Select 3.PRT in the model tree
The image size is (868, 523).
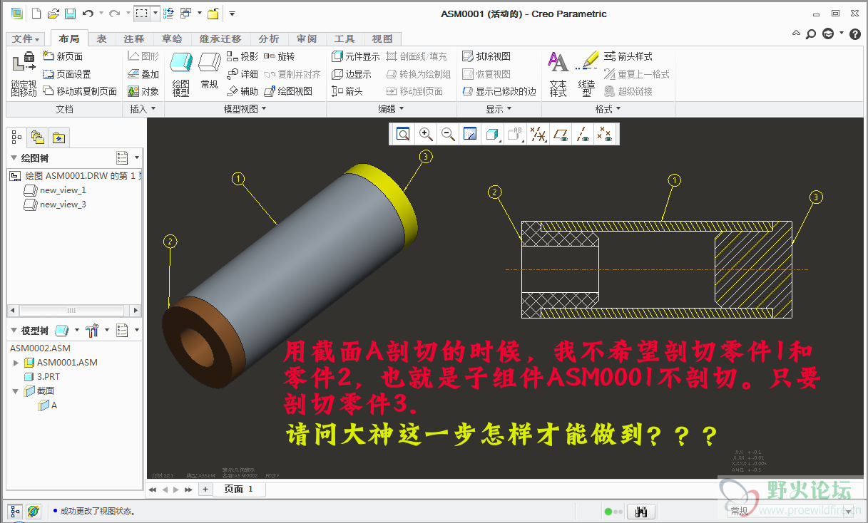click(x=42, y=376)
